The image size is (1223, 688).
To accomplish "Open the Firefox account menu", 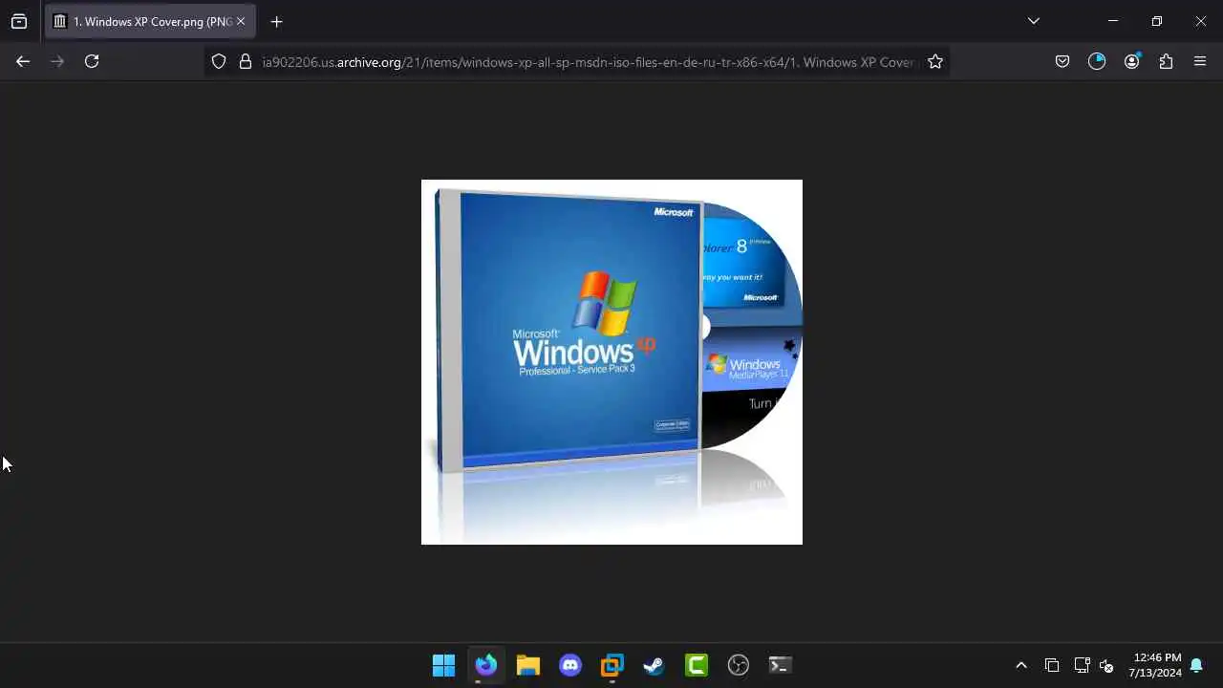I will (1132, 61).
